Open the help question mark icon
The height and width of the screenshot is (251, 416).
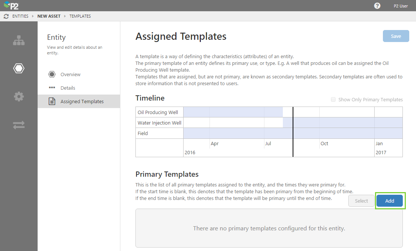(x=377, y=6)
